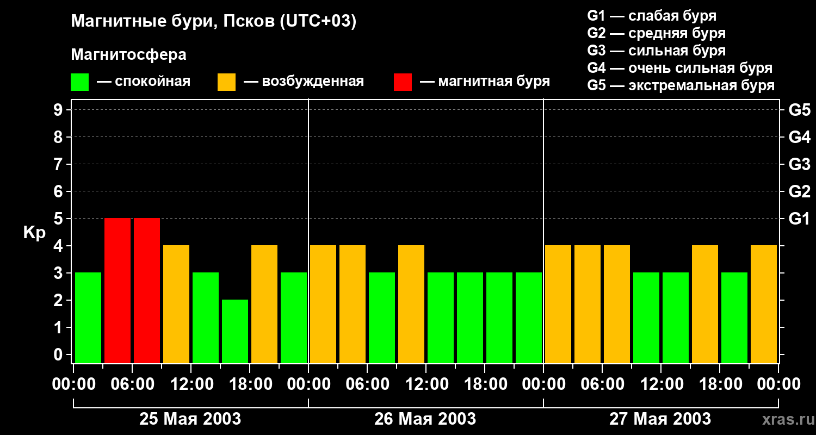Click the Kp axis label
The image size is (816, 435).
point(34,233)
